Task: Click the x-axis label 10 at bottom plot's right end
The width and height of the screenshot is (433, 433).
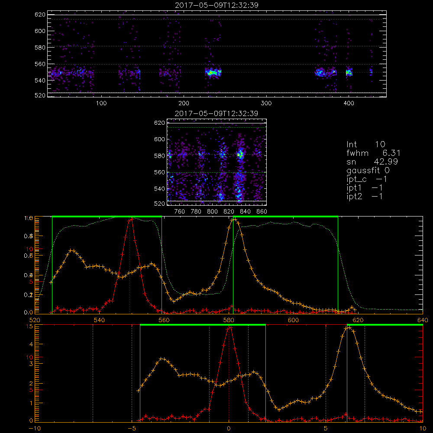Action: coord(423,428)
